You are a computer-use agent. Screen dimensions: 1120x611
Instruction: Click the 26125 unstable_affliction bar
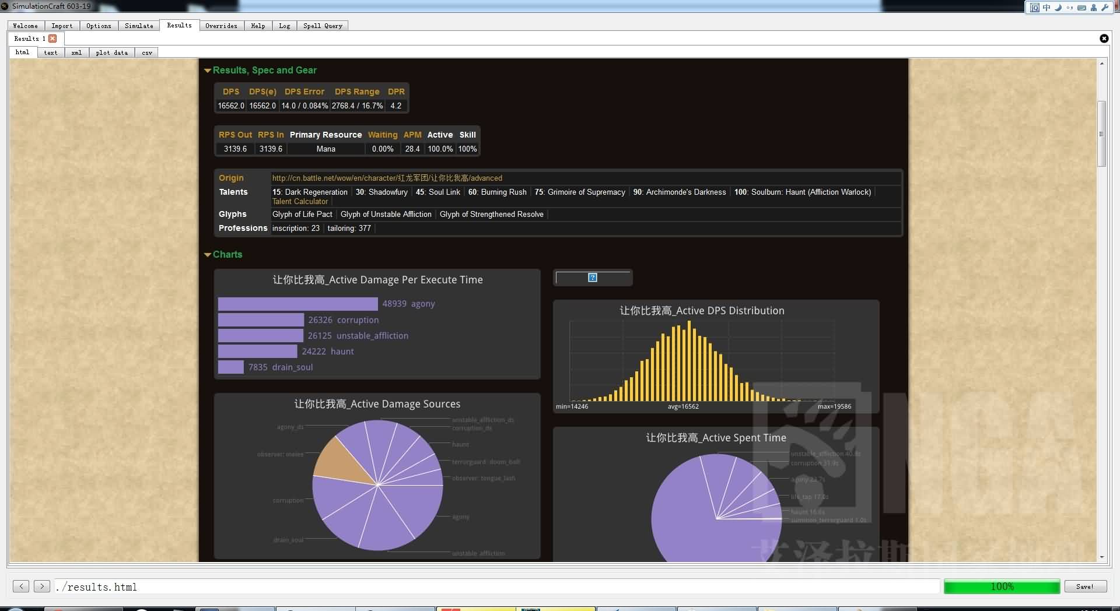[260, 336]
